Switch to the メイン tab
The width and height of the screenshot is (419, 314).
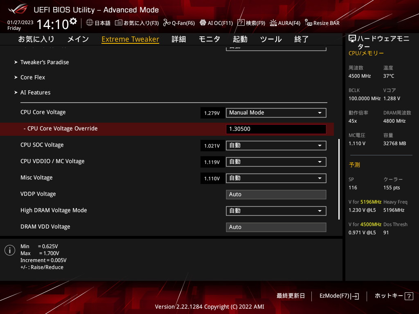(x=78, y=39)
